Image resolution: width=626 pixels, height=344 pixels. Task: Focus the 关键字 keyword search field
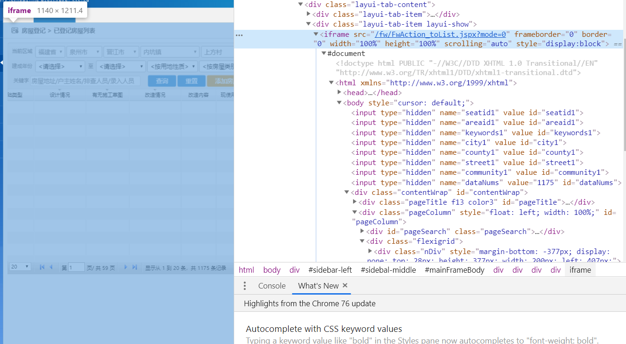pos(85,81)
